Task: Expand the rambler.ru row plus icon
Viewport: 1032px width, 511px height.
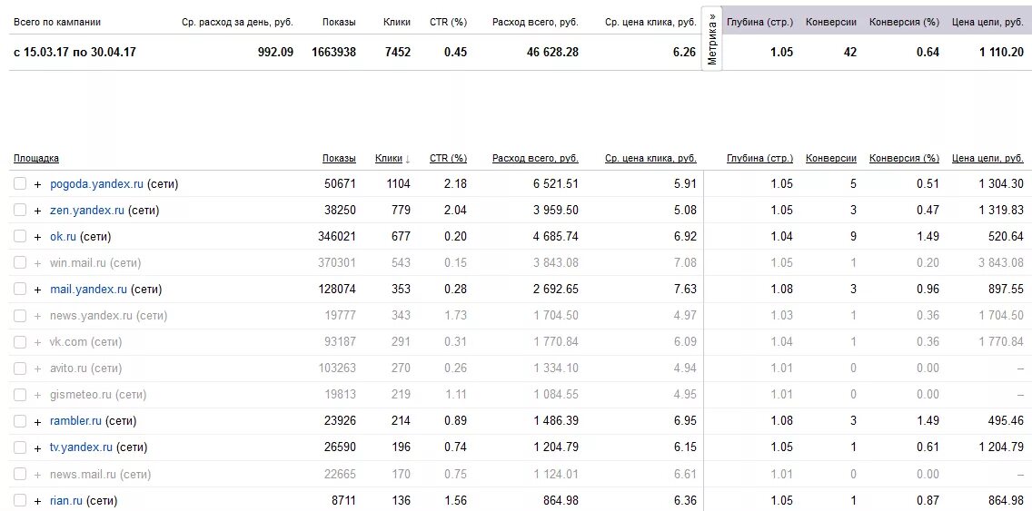Action: pos(37,421)
